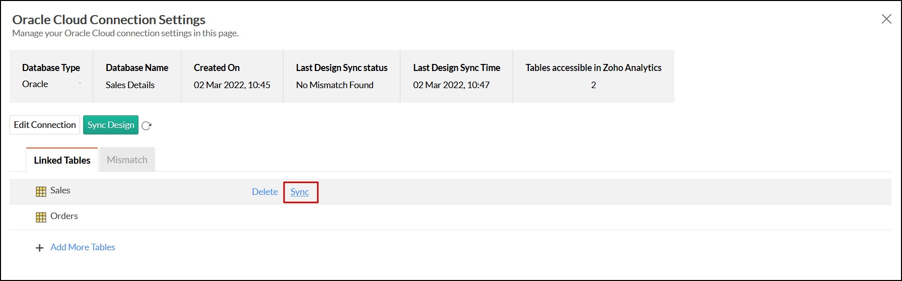Select the Orders table name

pos(64,216)
